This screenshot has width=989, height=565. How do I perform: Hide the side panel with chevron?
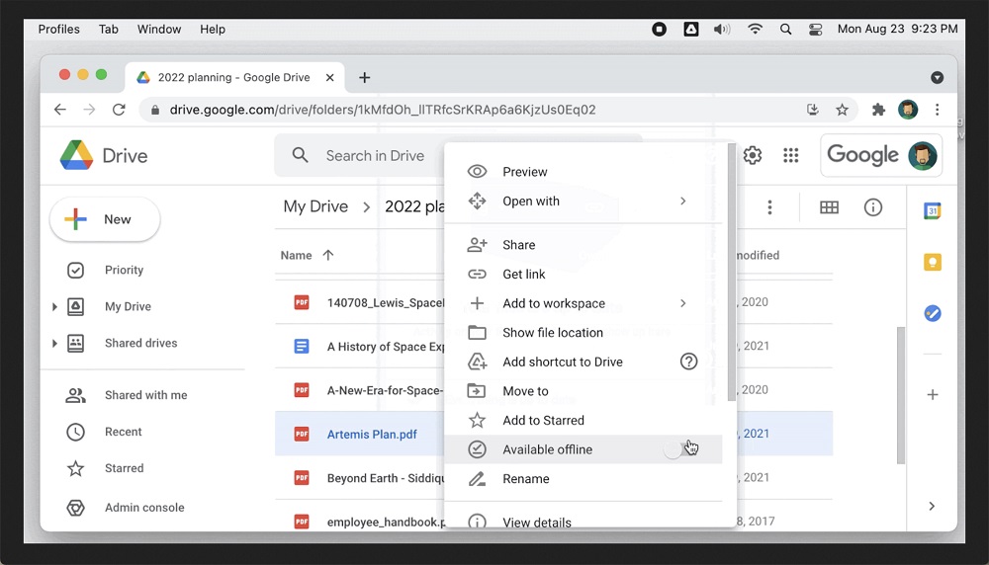(x=932, y=507)
